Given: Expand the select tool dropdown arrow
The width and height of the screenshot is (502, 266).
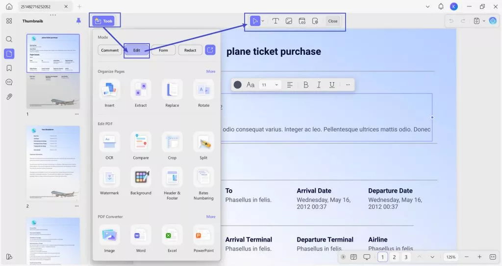Looking at the screenshot, I should pos(263,21).
